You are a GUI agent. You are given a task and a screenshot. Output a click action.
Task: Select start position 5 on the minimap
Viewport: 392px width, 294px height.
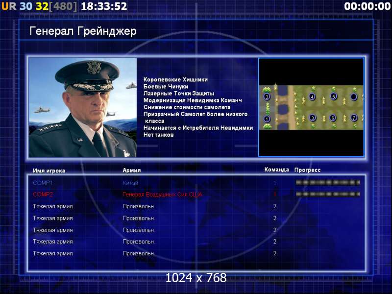334,96
